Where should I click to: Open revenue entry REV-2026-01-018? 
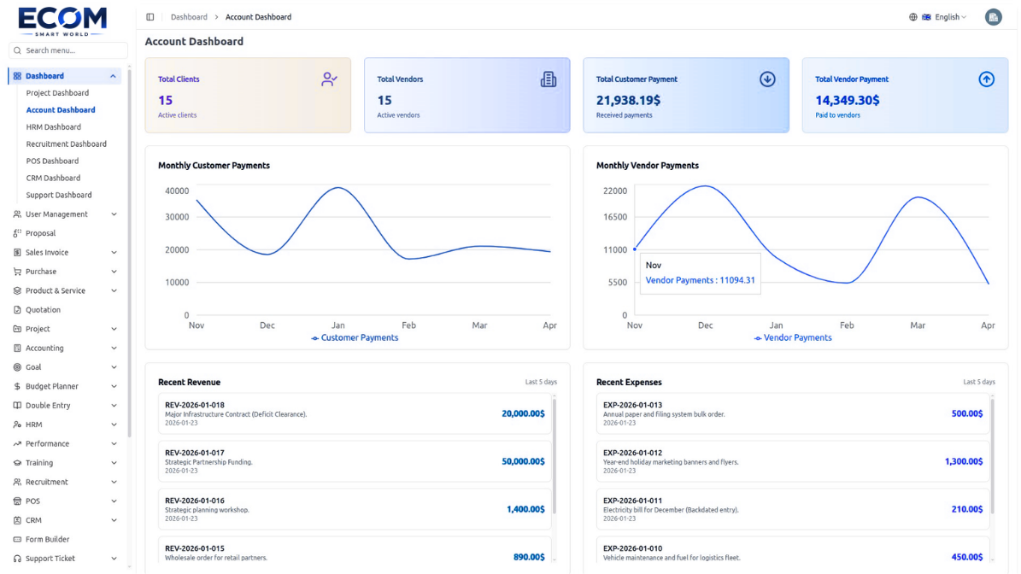[x=355, y=413]
